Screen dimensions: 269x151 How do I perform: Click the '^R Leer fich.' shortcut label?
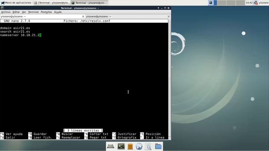tap(40, 138)
